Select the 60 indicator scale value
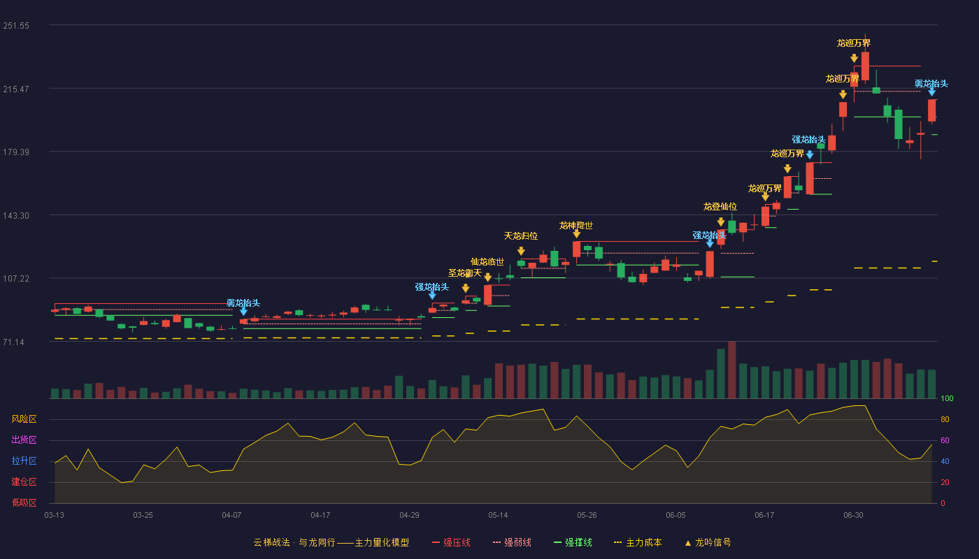The width and height of the screenshot is (979, 559). [x=945, y=440]
